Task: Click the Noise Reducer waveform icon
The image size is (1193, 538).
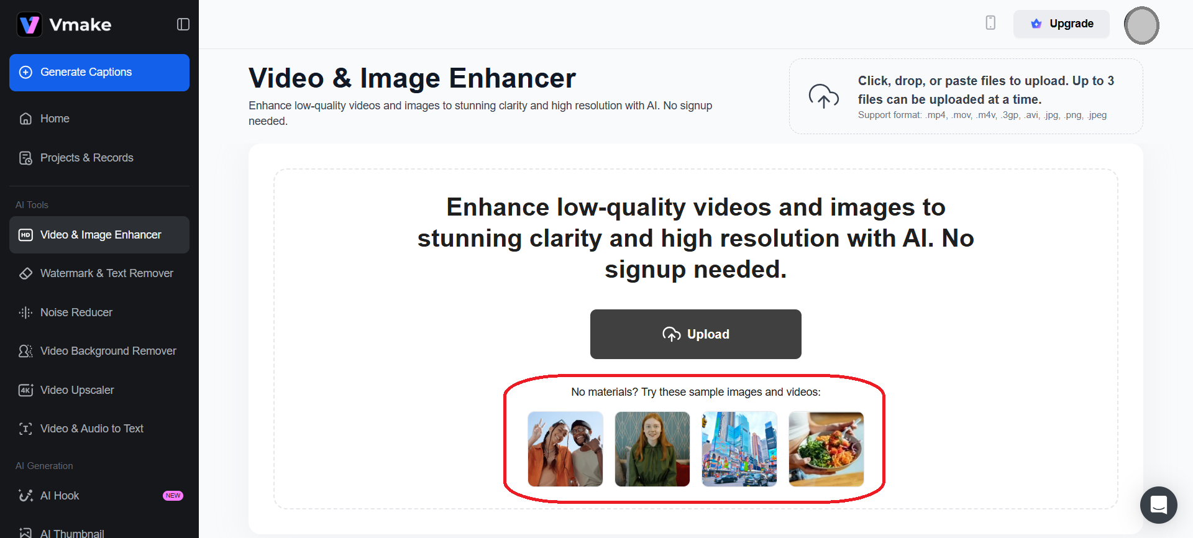Action: pyautogui.click(x=25, y=312)
